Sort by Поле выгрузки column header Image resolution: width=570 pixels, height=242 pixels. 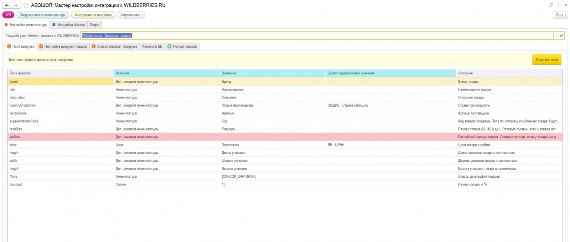click(61, 73)
